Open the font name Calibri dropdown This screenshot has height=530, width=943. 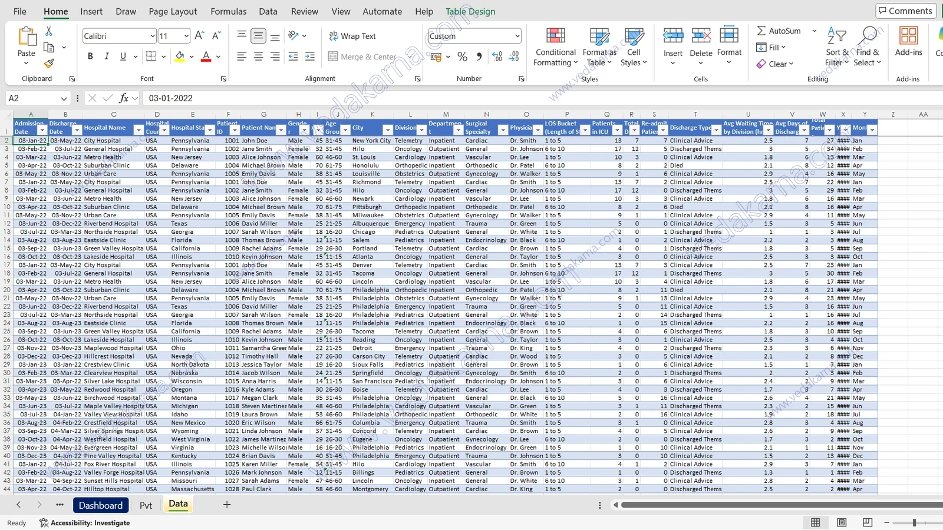coord(153,36)
